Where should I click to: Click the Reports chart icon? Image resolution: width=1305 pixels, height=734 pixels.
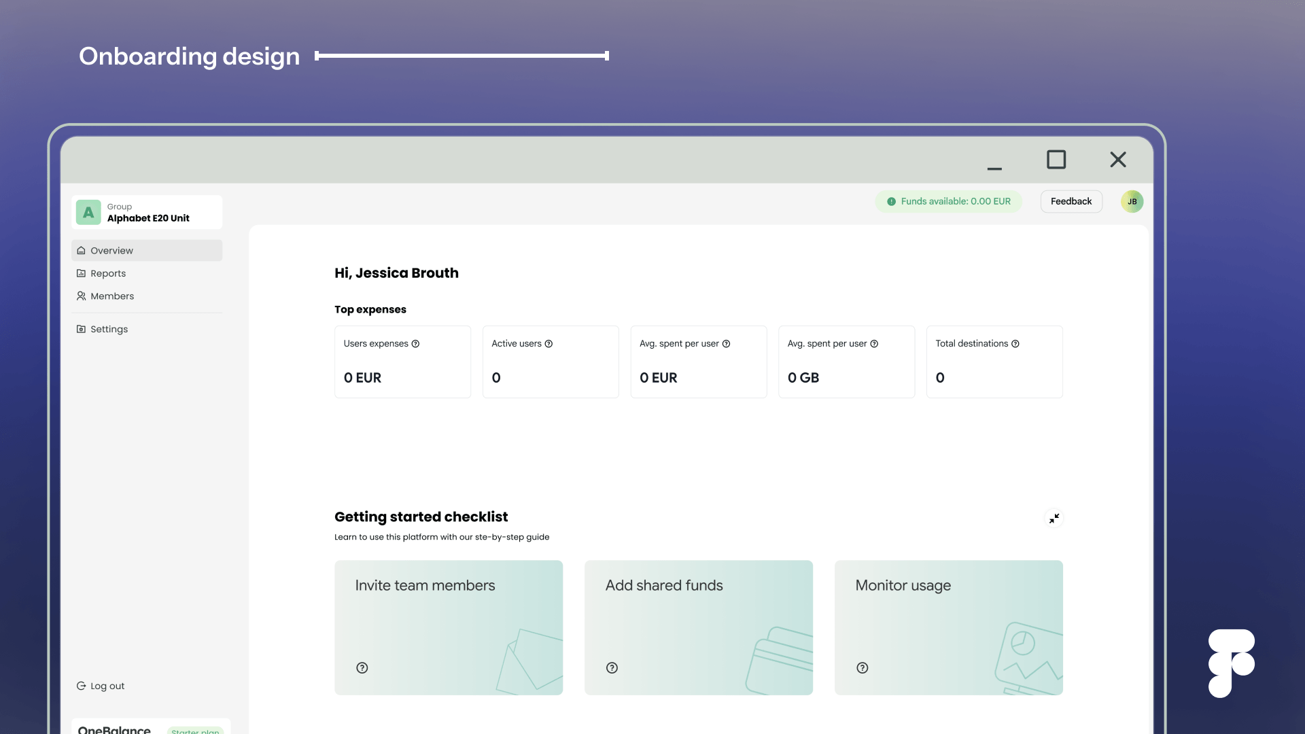(81, 273)
